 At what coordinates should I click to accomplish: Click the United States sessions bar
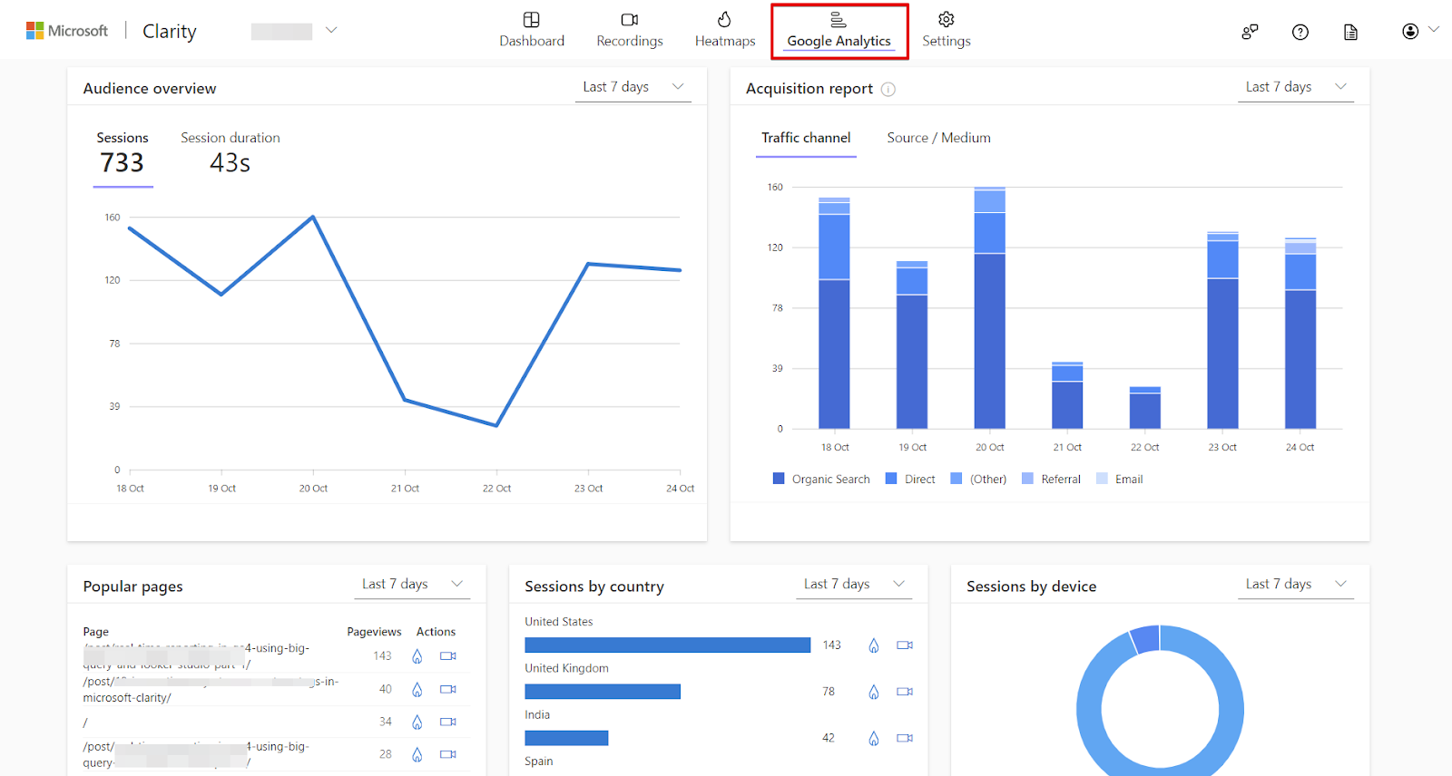click(x=667, y=645)
